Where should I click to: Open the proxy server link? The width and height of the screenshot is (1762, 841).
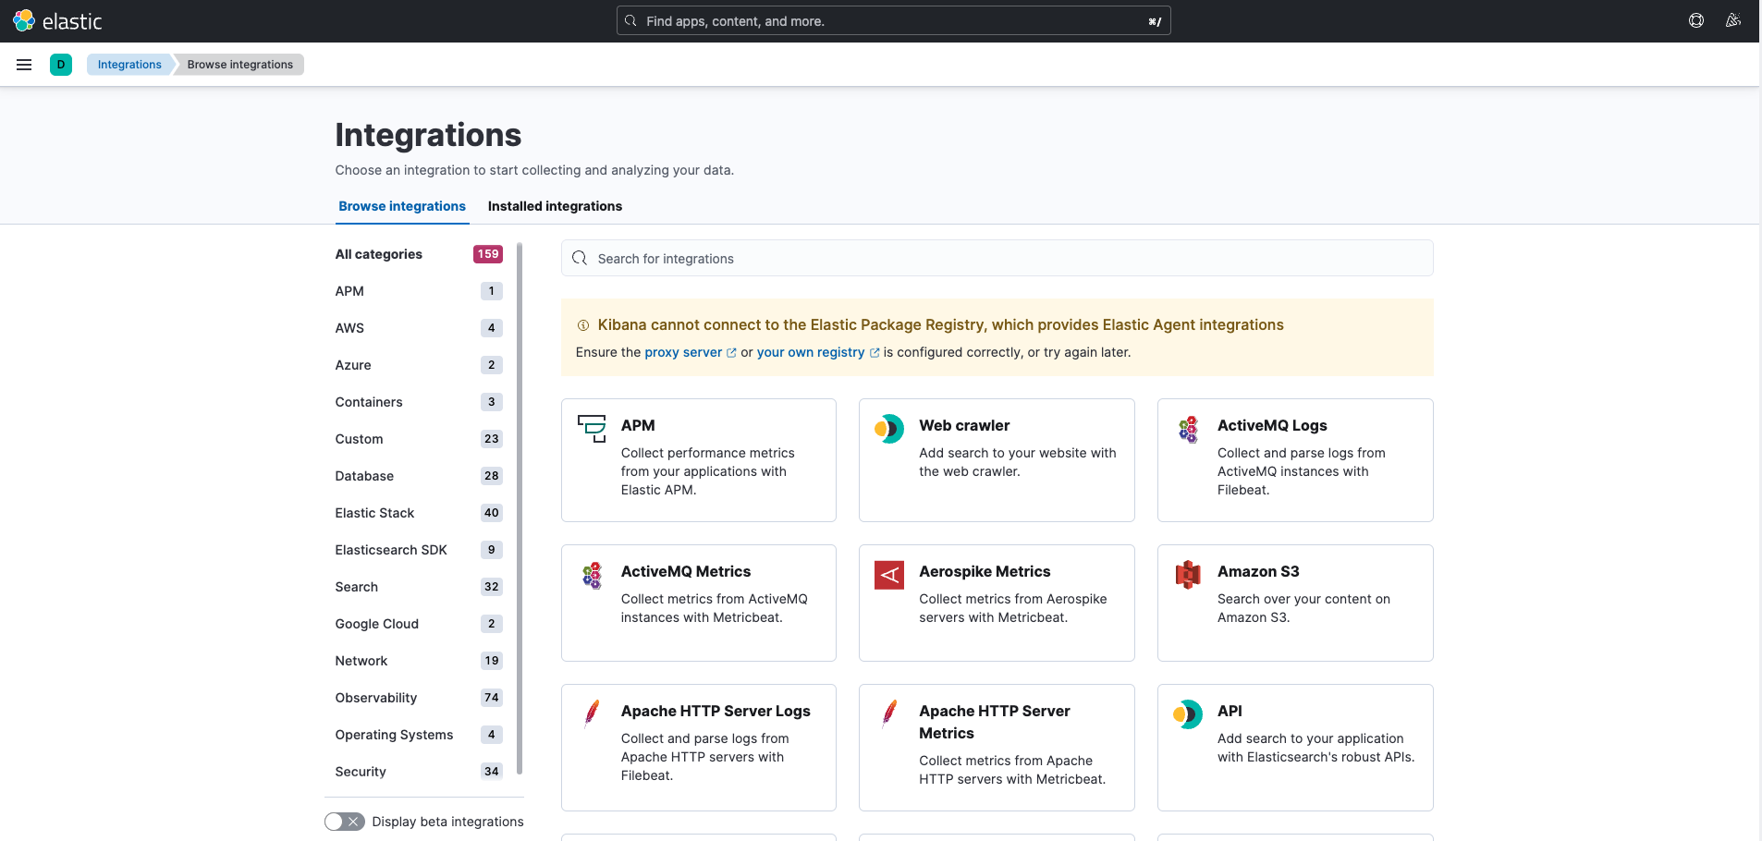pos(683,352)
